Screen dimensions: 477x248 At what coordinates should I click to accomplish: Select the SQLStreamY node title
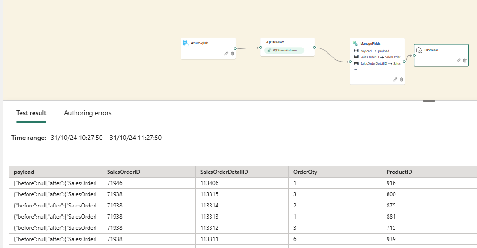(x=274, y=42)
